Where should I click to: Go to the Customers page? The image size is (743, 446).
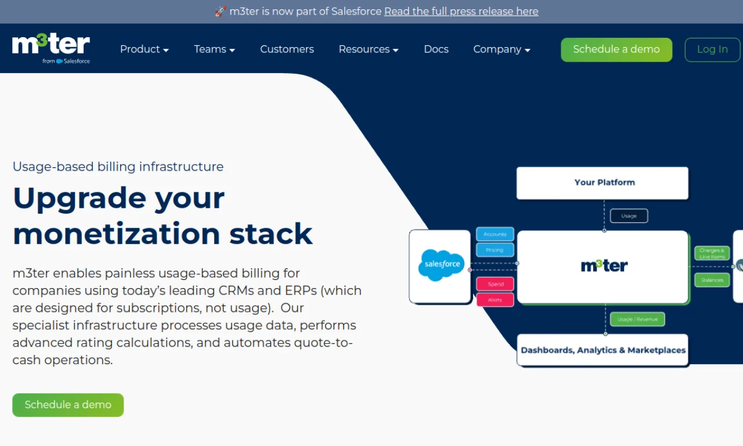(x=287, y=49)
